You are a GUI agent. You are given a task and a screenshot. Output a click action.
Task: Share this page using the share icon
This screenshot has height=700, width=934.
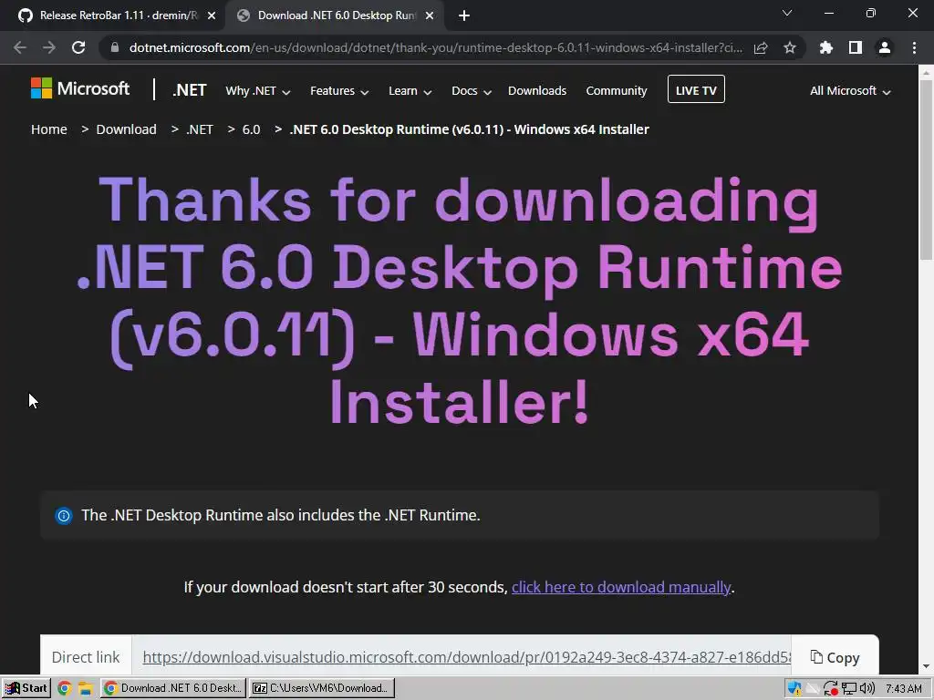761,47
